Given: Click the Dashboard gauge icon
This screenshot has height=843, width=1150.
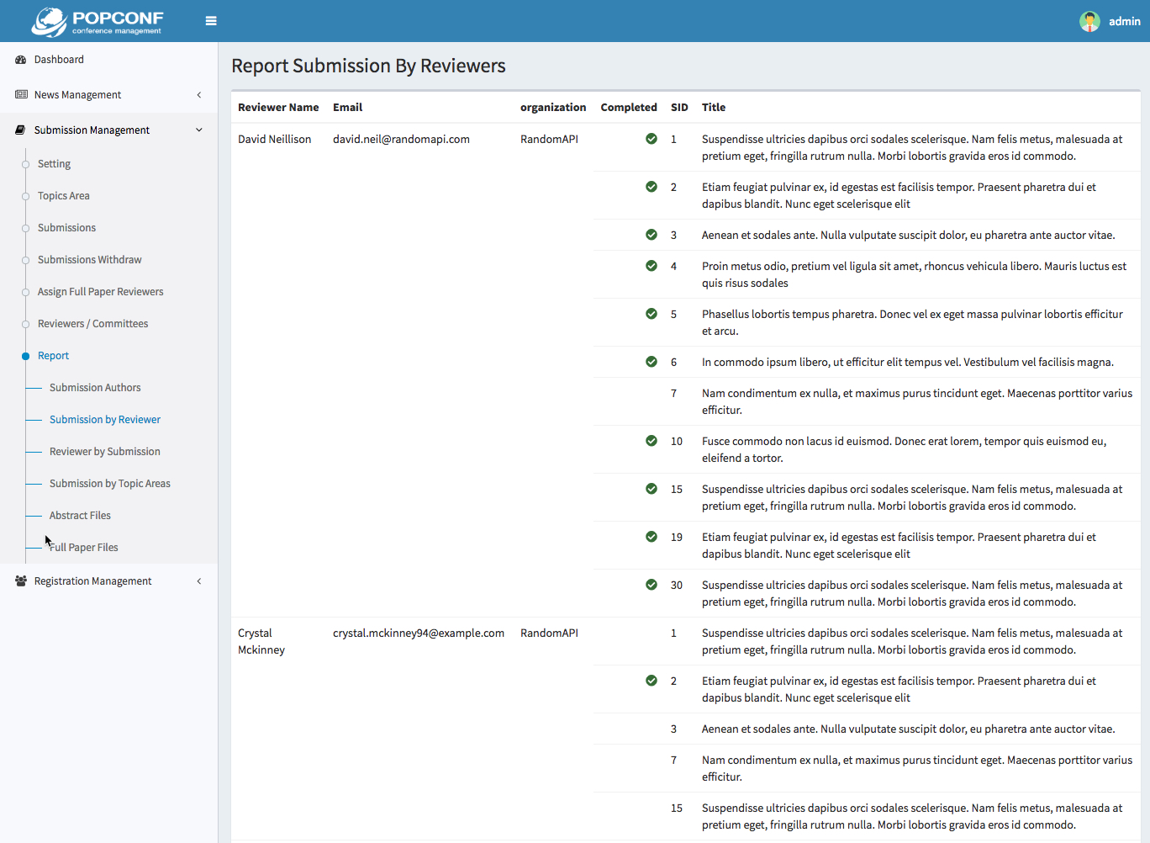Looking at the screenshot, I should [21, 60].
